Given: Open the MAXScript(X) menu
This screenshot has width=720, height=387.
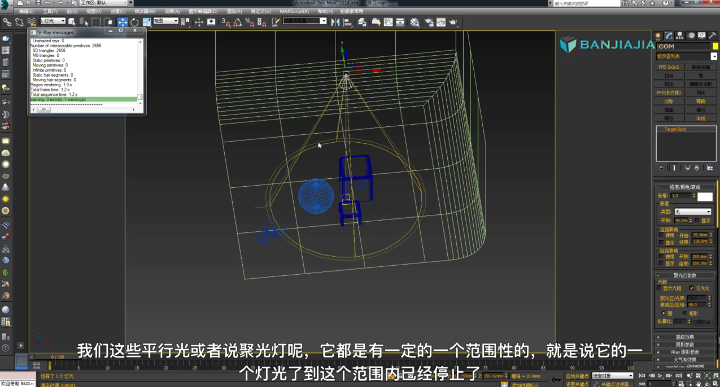Looking at the screenshot, I should tap(294, 11).
